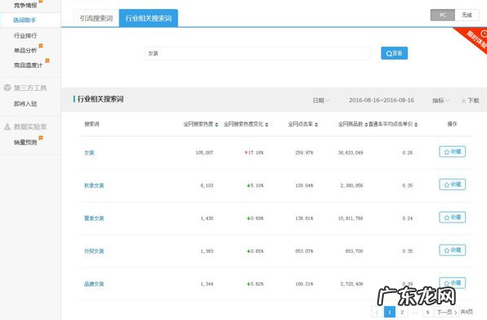Open the 女装 keyword link
This screenshot has height=320, width=487.
pyautogui.click(x=89, y=152)
